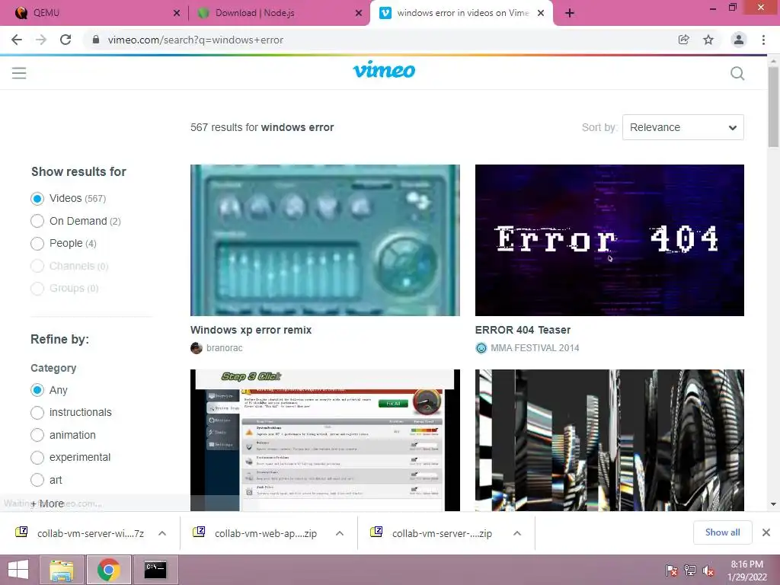
Task: Click the Vimeo logo
Action: [x=384, y=70]
